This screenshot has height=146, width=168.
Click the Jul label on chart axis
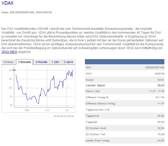tap(67, 110)
